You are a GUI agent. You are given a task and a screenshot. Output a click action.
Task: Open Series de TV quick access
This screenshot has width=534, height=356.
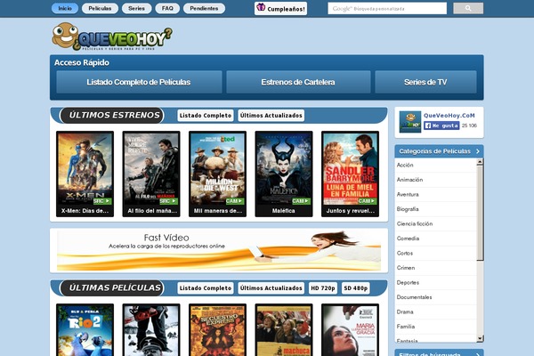[x=425, y=82]
